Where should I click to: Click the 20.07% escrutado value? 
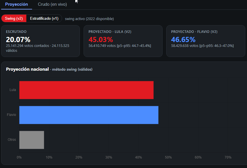point(18,39)
